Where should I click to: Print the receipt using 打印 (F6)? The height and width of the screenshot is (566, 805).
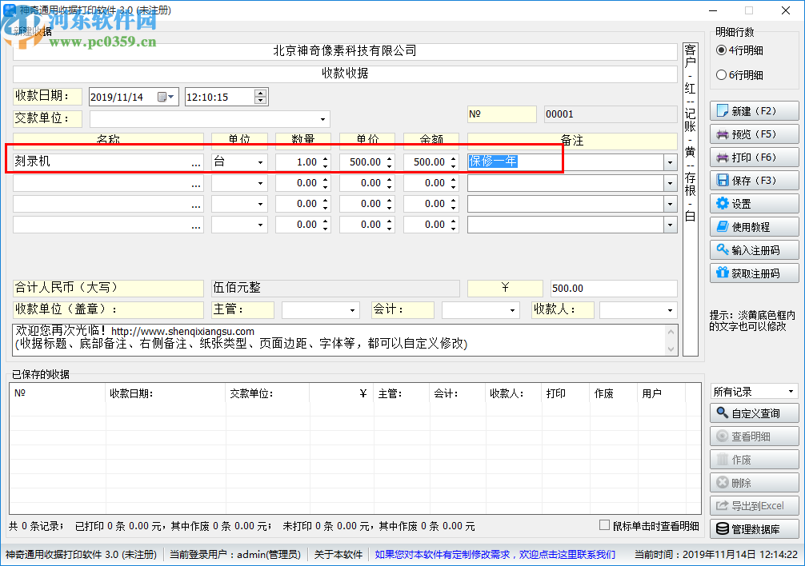[753, 157]
